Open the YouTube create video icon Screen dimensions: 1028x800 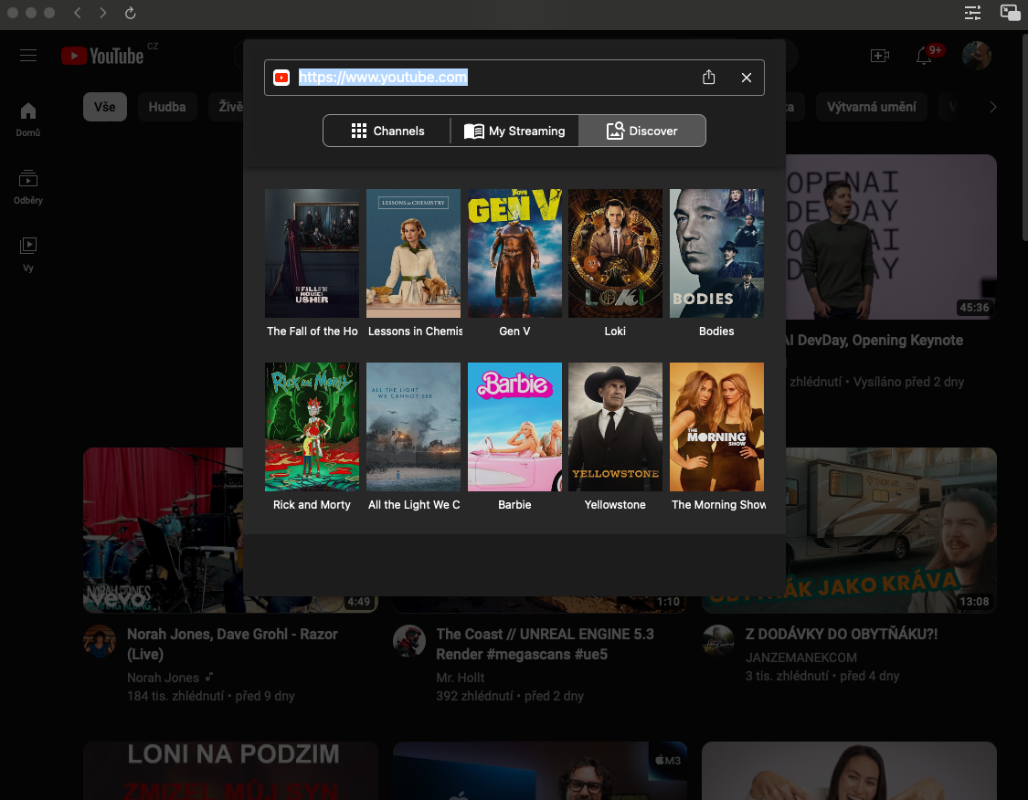click(x=880, y=56)
